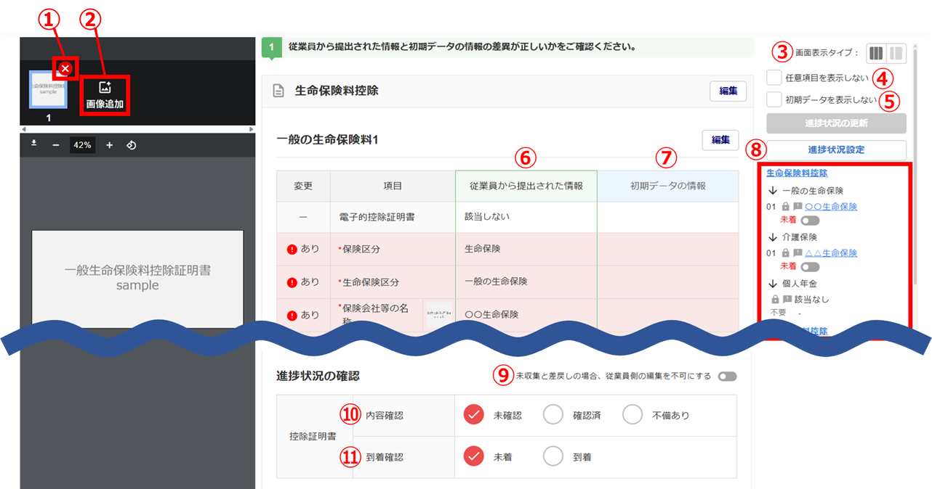This screenshot has width=932, height=489.
Task: Rotate the document preview
Action: [x=132, y=145]
